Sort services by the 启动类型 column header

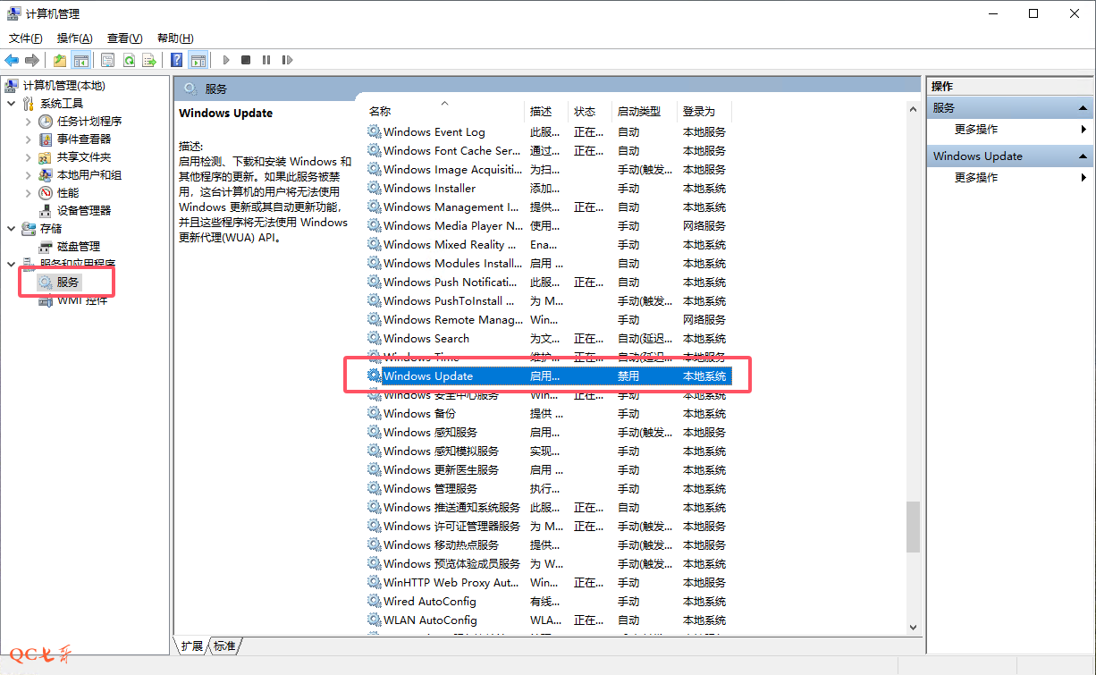639,112
